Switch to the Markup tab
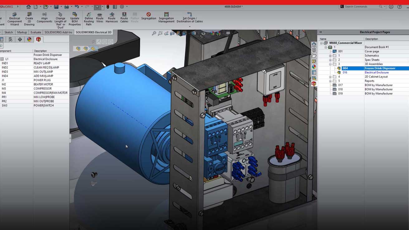The width and height of the screenshot is (409, 230). [x=22, y=32]
